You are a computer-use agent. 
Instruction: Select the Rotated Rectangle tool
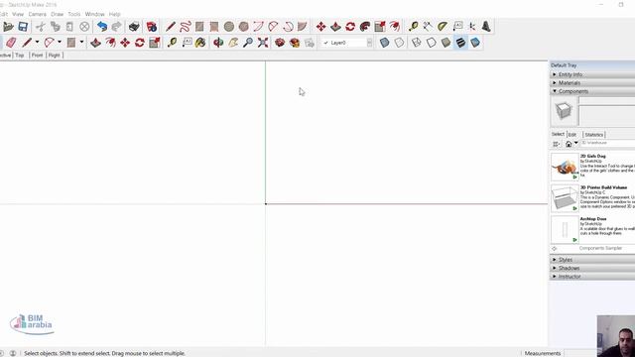(214, 27)
